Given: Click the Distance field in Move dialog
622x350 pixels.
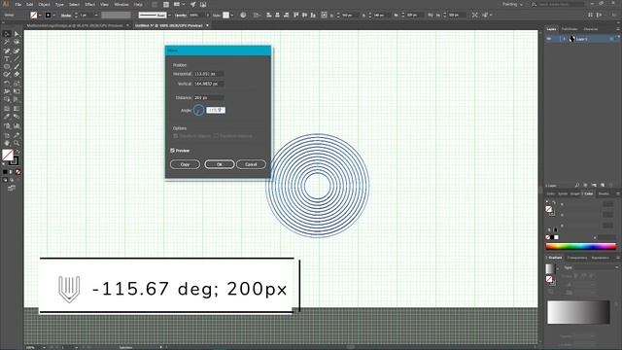Looking at the screenshot, I should 209,97.
